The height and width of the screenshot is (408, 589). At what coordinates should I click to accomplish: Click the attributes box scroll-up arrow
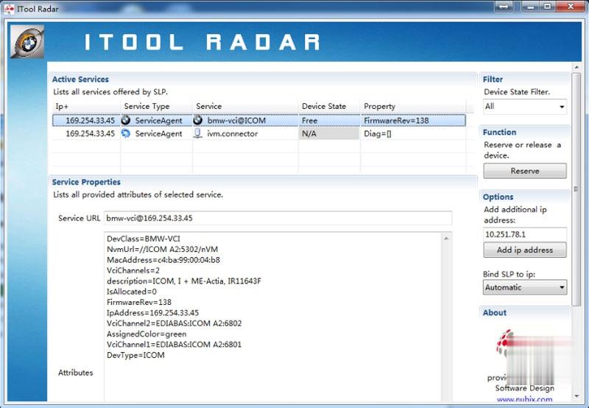[446, 238]
